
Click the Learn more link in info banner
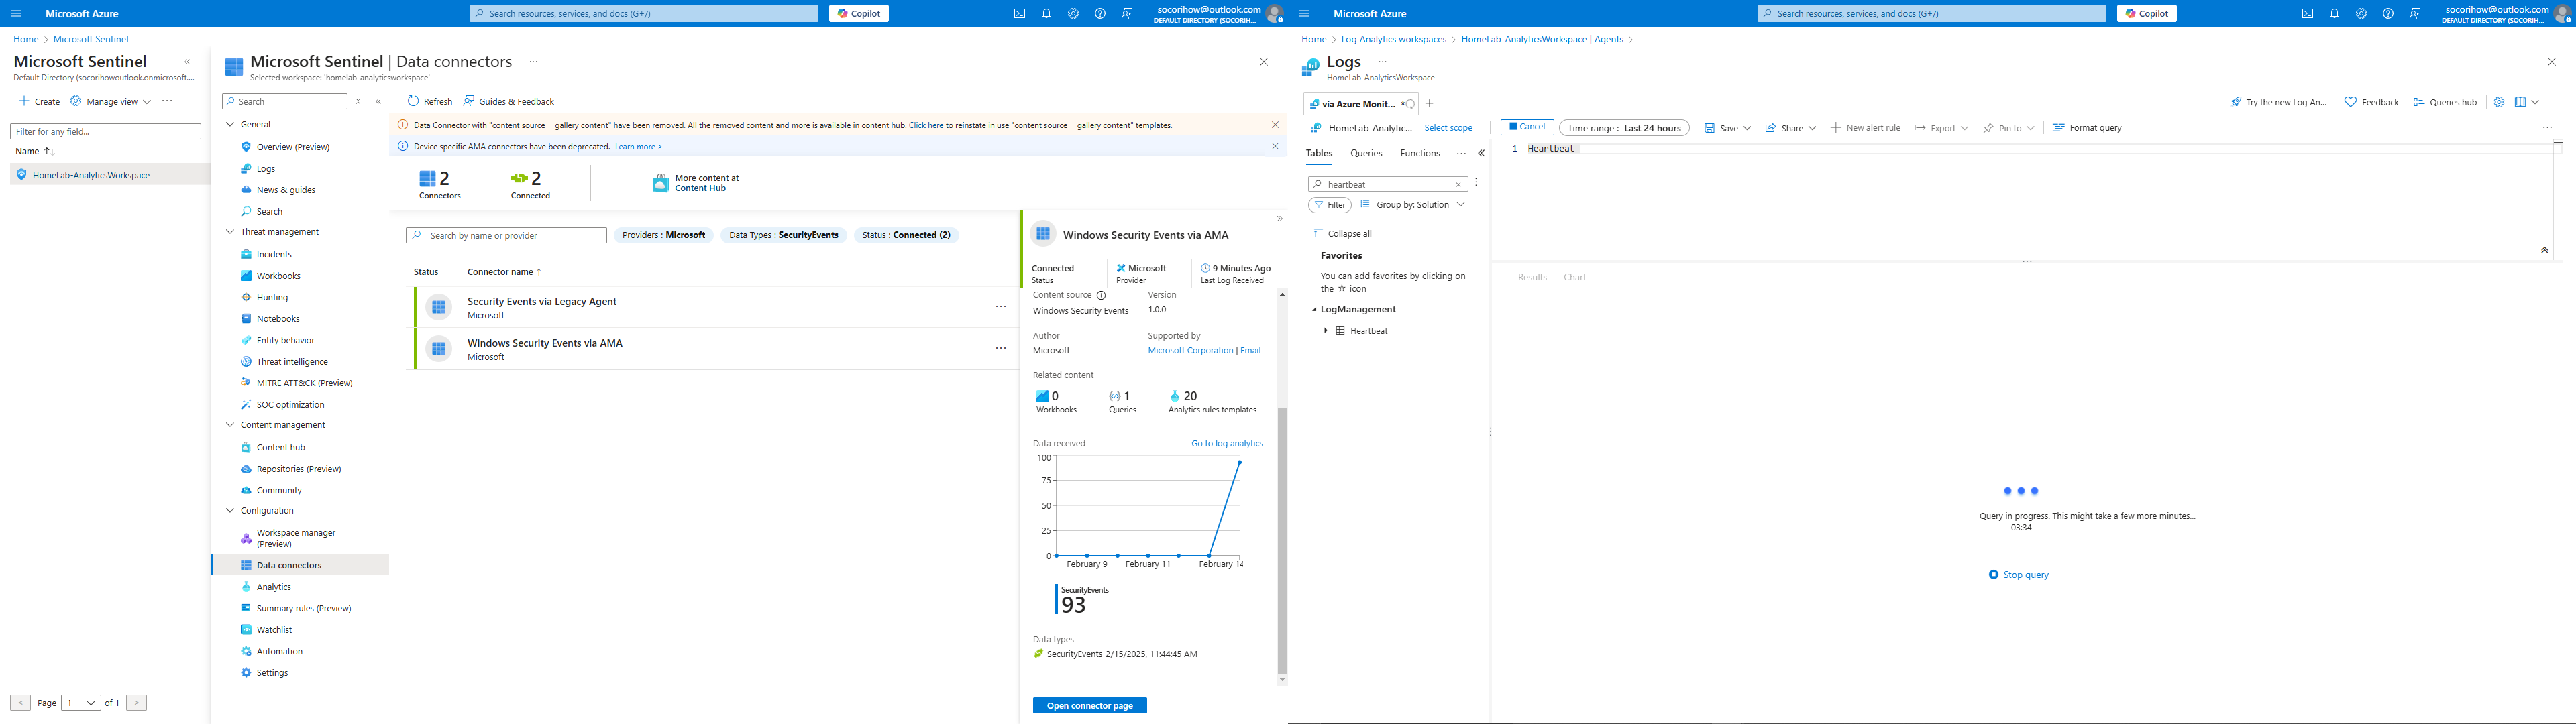[638, 147]
